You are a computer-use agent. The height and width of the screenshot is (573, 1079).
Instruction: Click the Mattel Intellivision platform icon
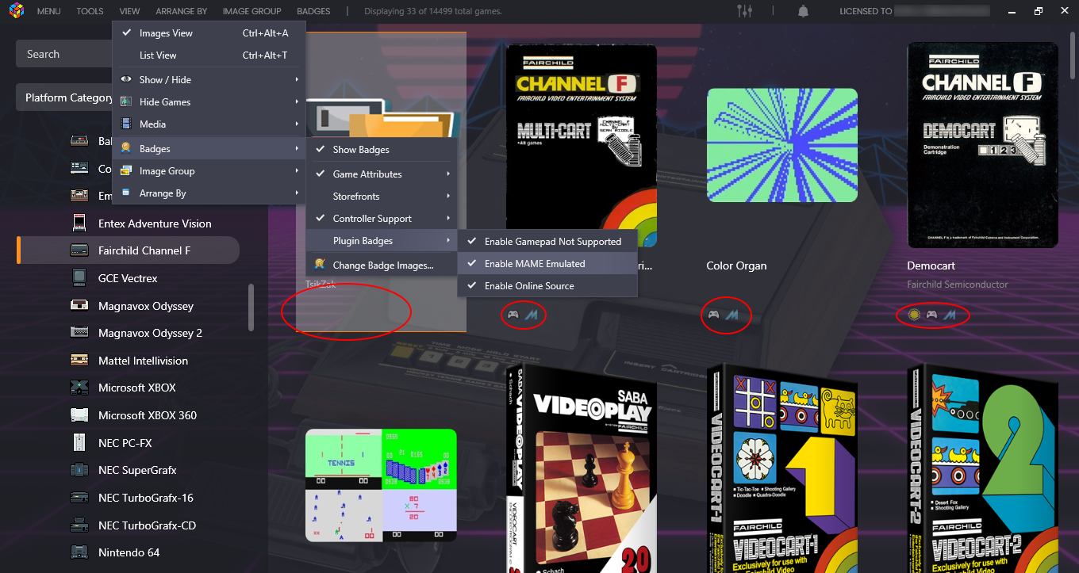(x=79, y=361)
